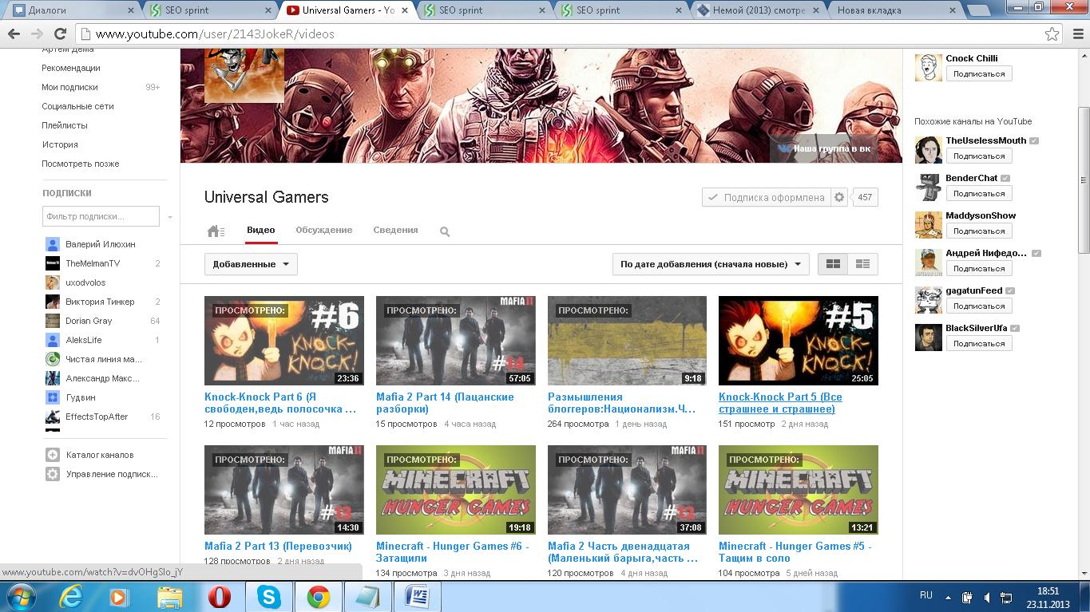Play the Minecraft Hunger Games 19:18 thumbnail
This screenshot has height=612, width=1090.
coord(456,490)
